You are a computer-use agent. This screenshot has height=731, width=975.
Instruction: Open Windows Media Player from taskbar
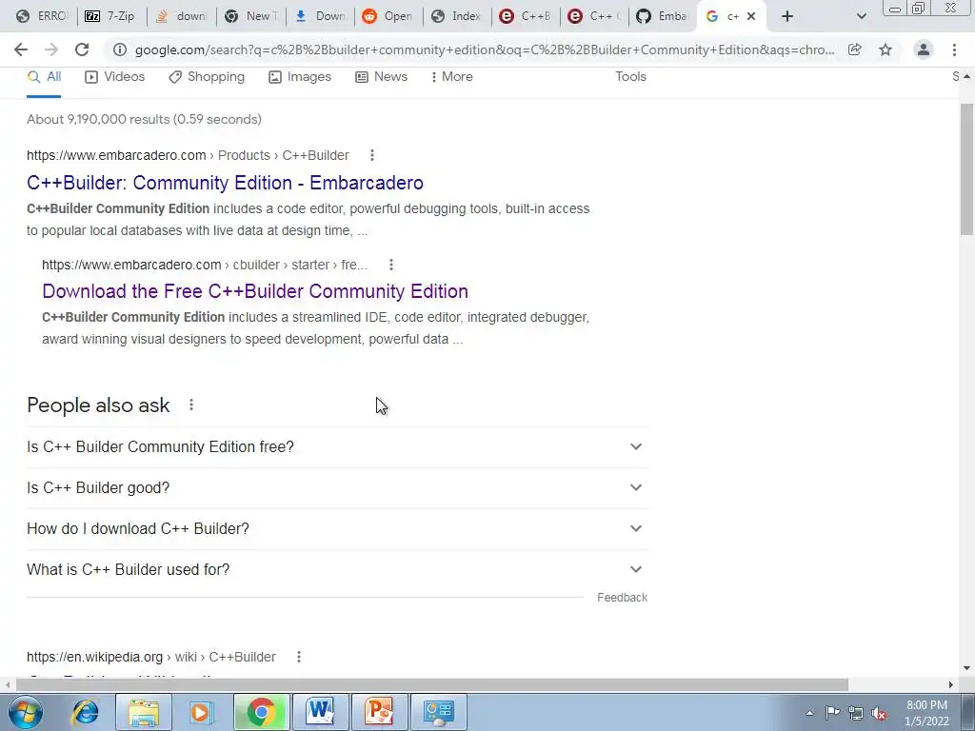click(x=202, y=712)
